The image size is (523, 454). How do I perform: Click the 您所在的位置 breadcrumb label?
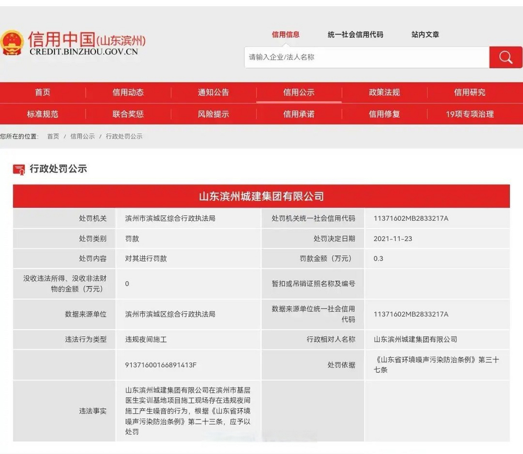tap(19, 136)
